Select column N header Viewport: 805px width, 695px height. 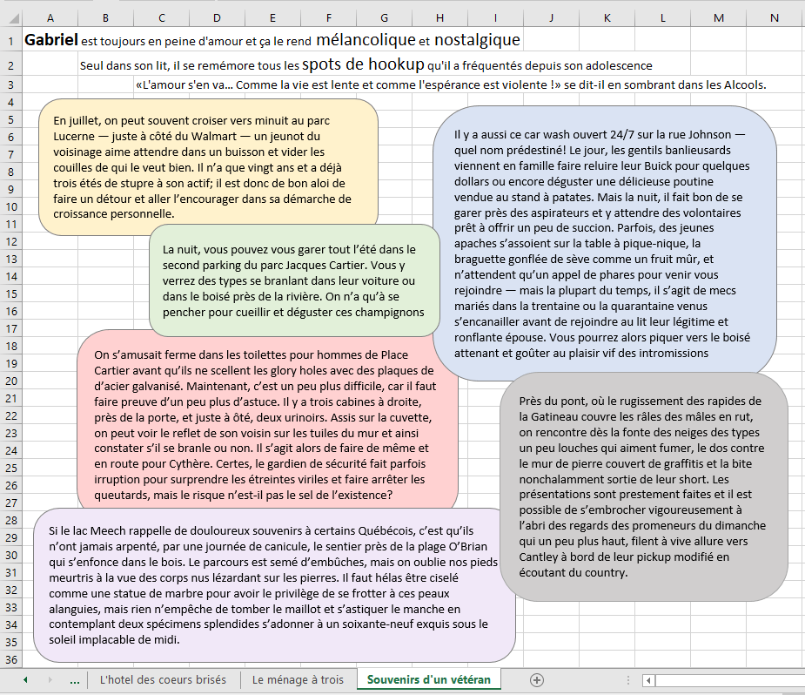pos(774,18)
